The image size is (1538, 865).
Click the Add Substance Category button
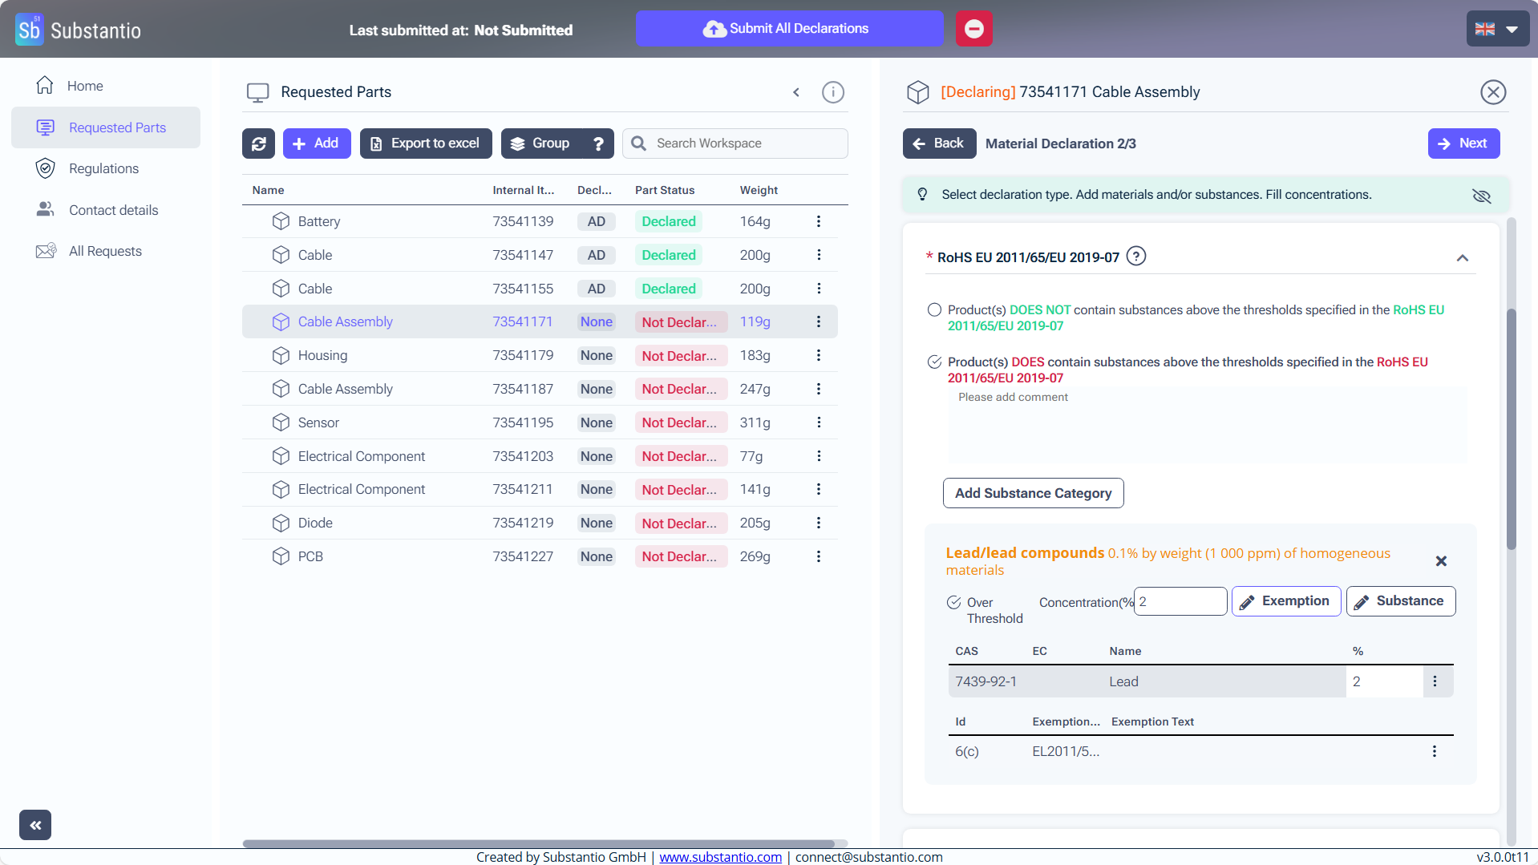pos(1033,493)
